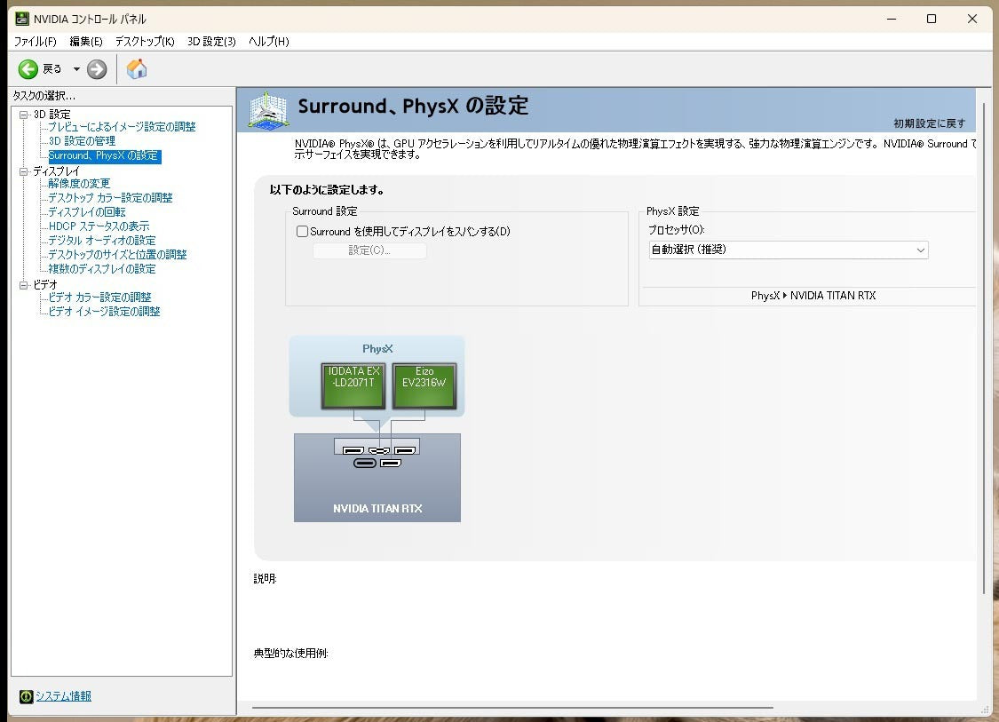Click the Surround、PhysX の設定 page title
Image resolution: width=999 pixels, height=722 pixels.
[x=413, y=106]
